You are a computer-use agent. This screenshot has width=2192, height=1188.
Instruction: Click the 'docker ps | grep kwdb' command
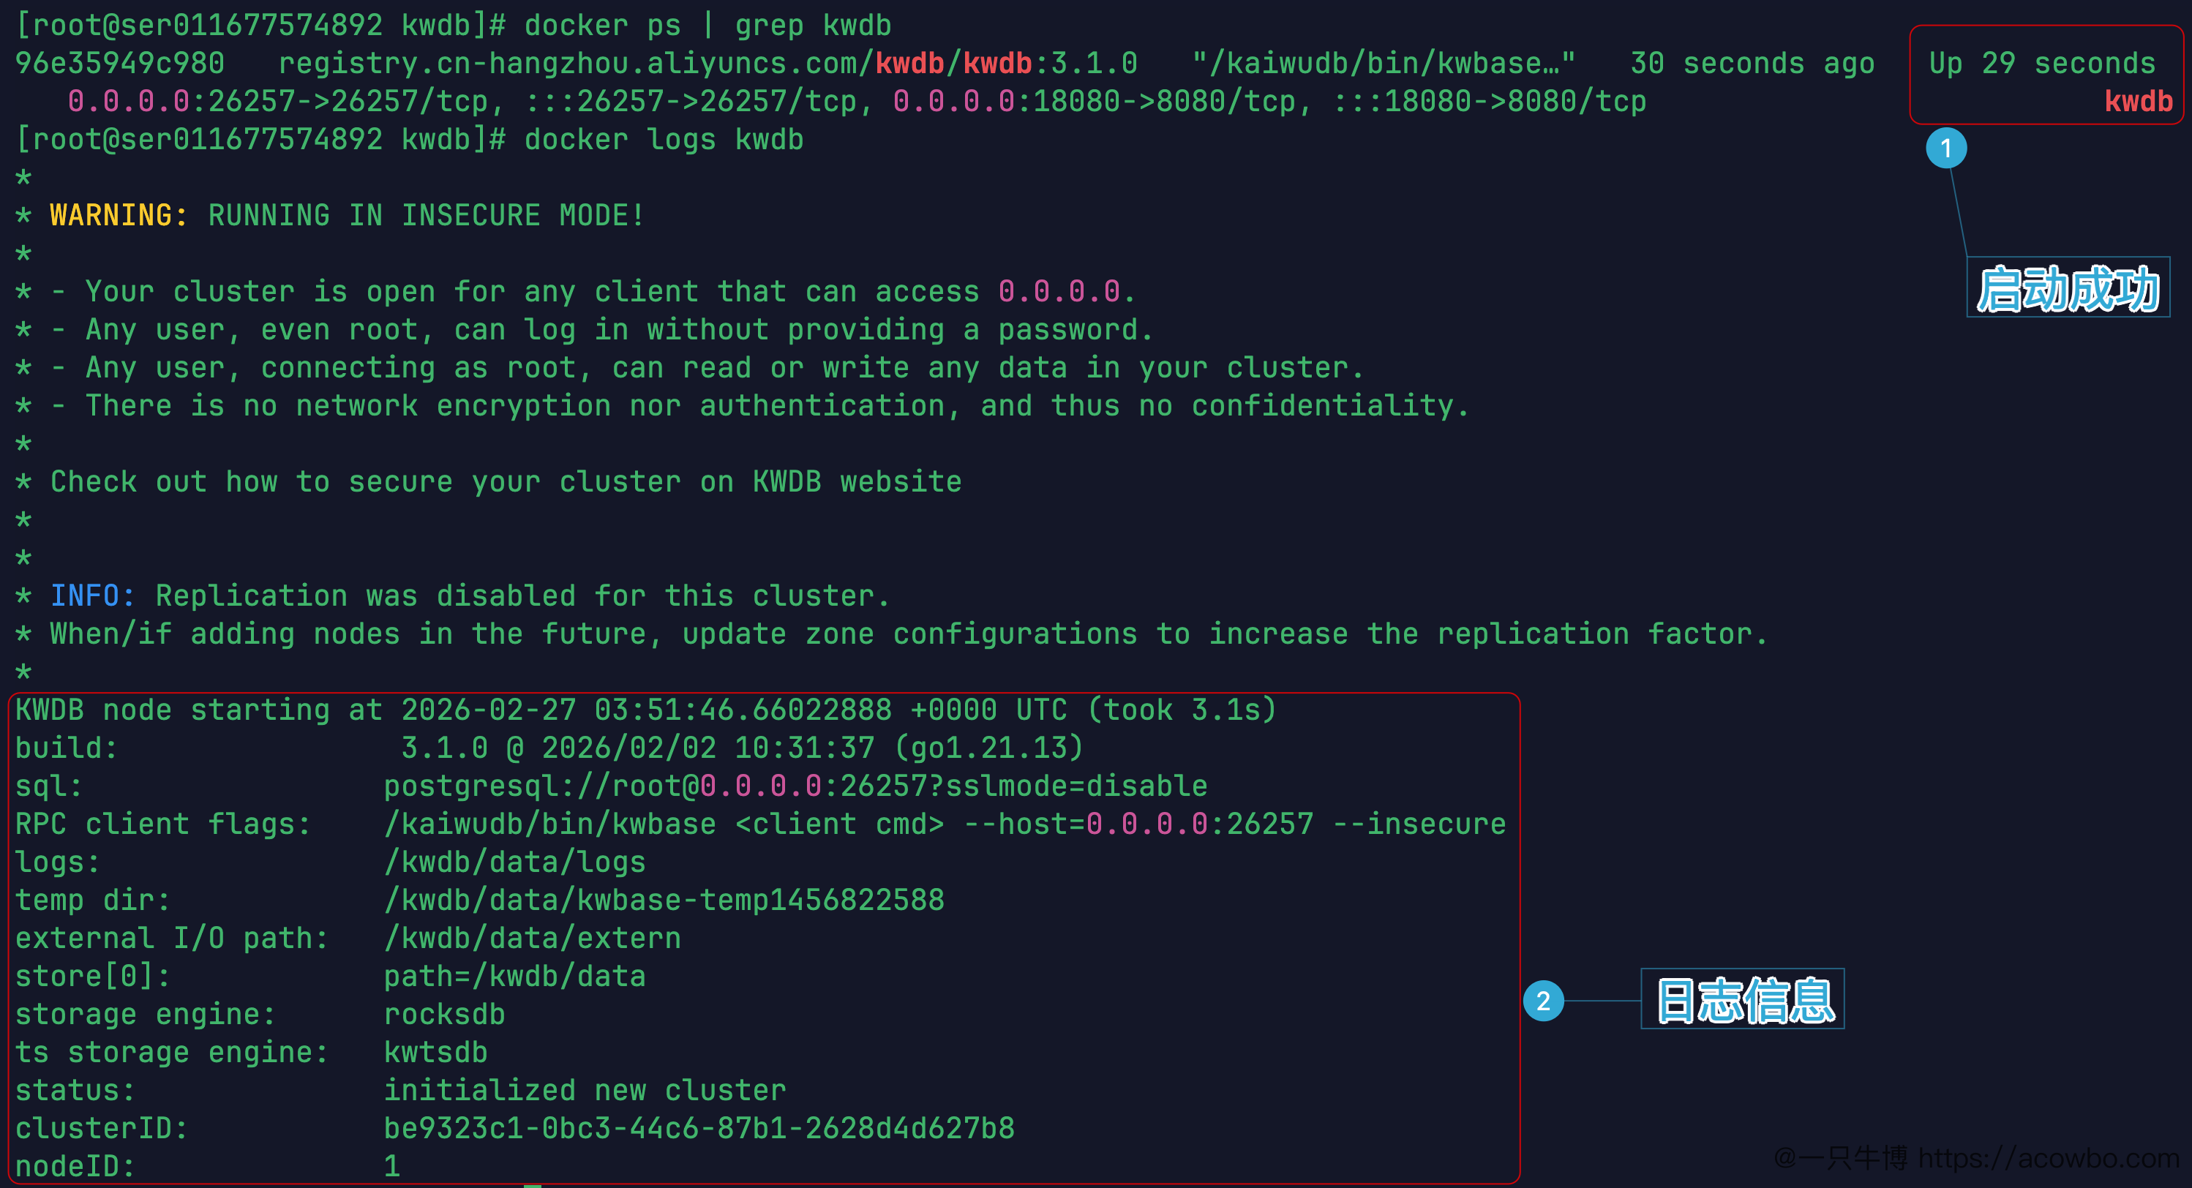tap(707, 26)
